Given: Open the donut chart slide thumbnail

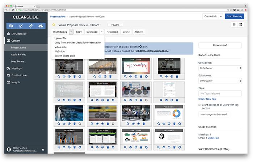Looking at the screenshot, I should pyautogui.click(x=169, y=113).
